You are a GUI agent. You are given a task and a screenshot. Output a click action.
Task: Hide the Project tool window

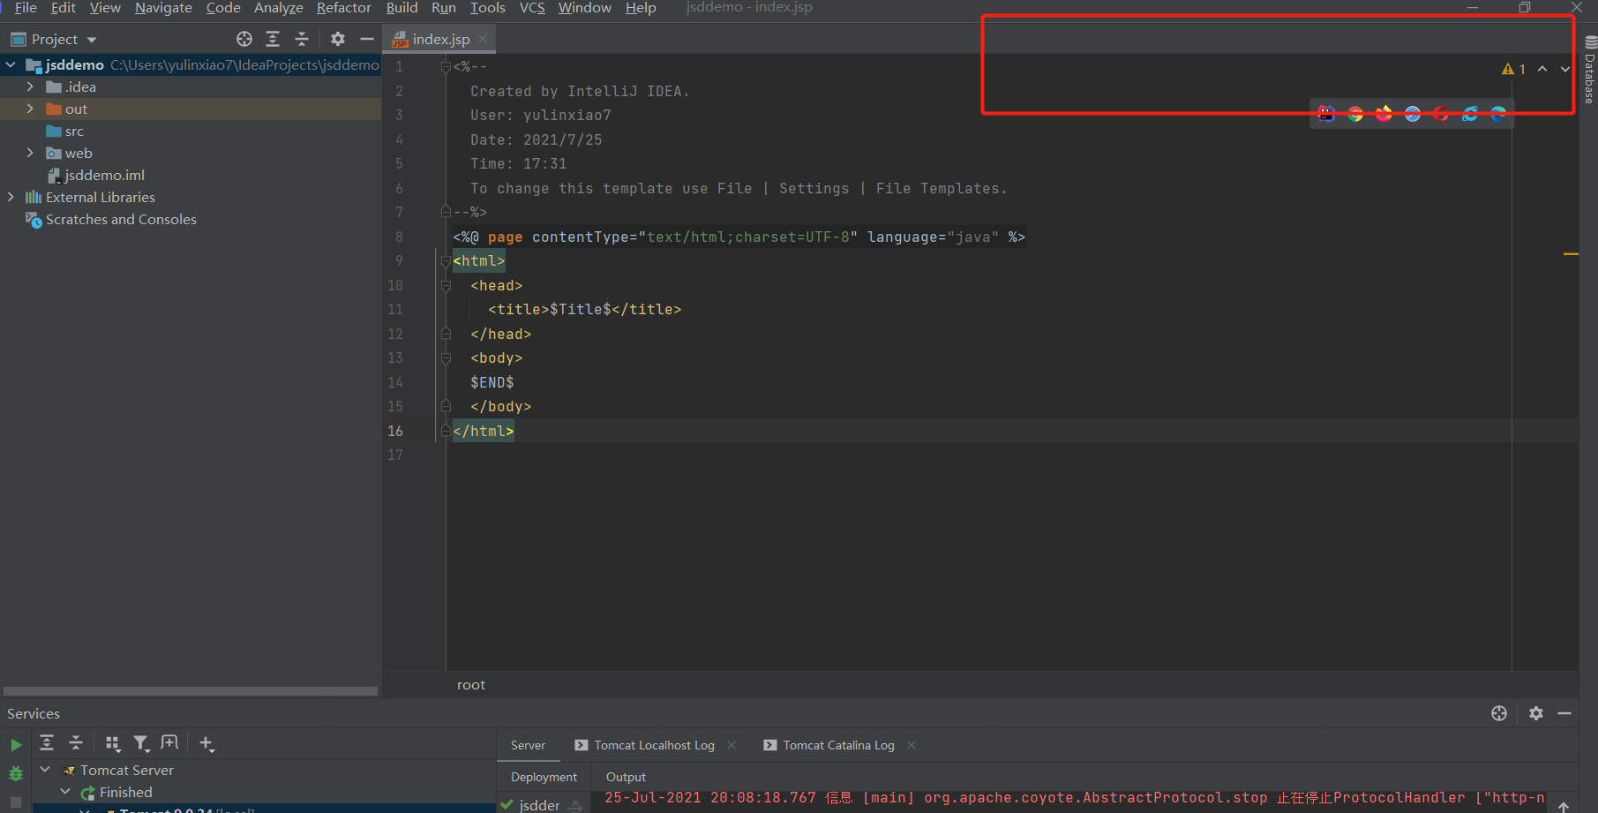click(367, 39)
